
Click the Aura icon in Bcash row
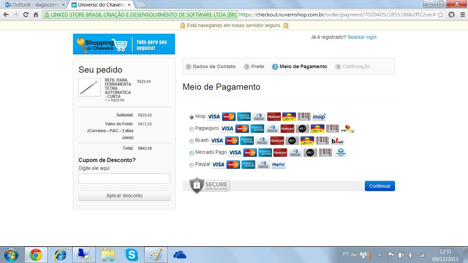(307, 141)
